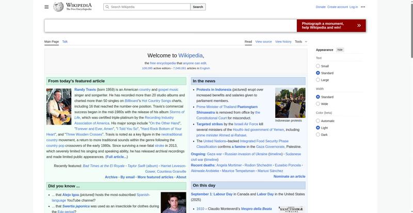
Task: Select Automatic color mode
Action: [318, 121]
